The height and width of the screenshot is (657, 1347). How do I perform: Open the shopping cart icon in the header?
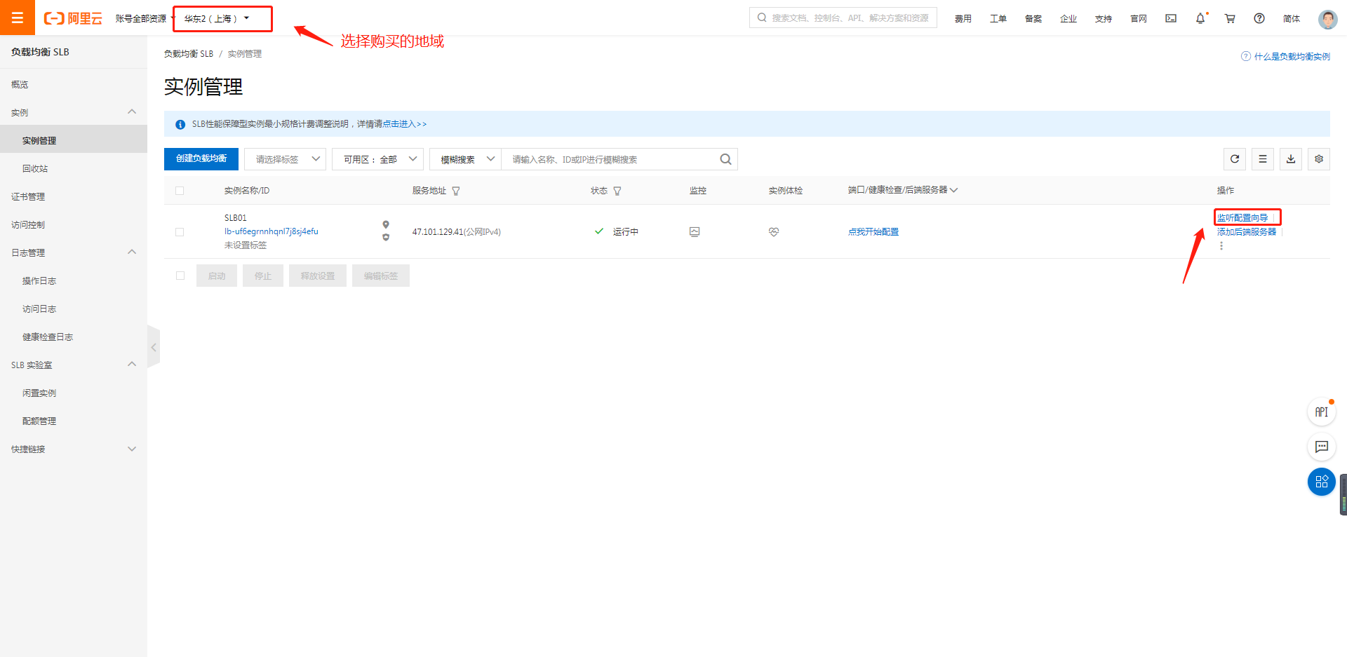coord(1230,19)
